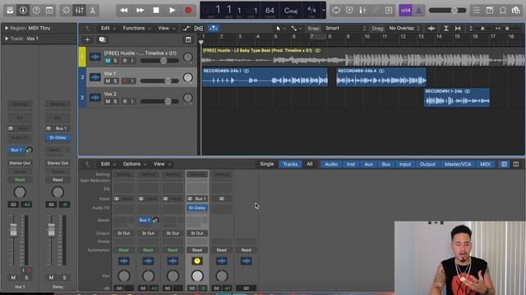Open Smart Controls dial icon

coord(66,11)
